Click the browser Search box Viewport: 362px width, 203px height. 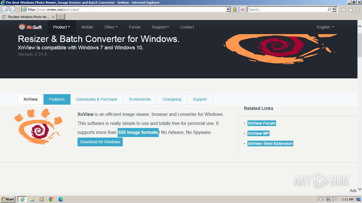coord(287,10)
